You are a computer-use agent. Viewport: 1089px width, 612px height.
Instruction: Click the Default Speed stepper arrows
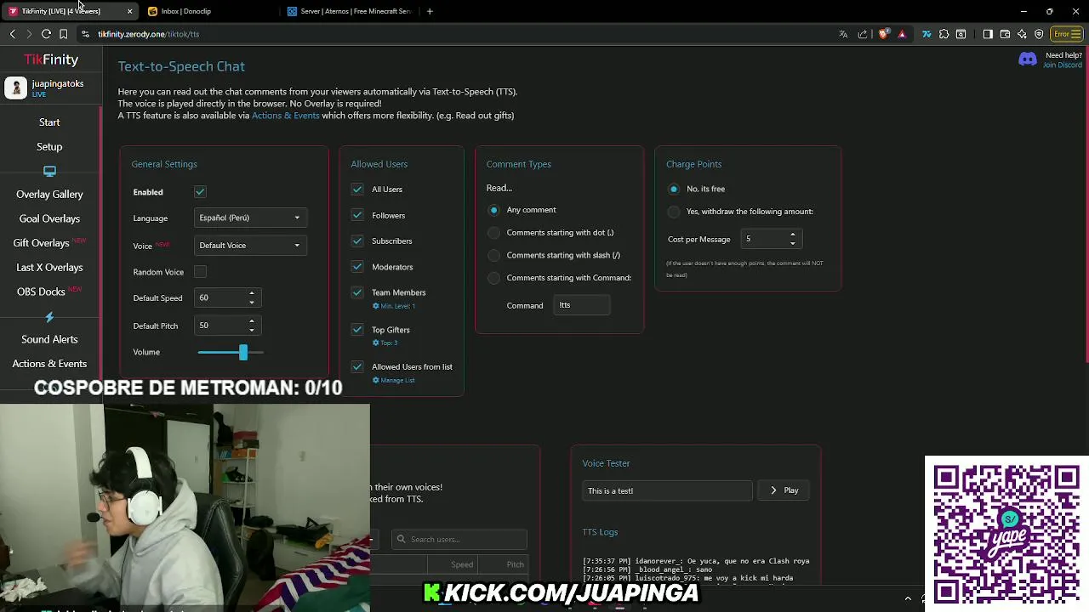click(x=252, y=298)
